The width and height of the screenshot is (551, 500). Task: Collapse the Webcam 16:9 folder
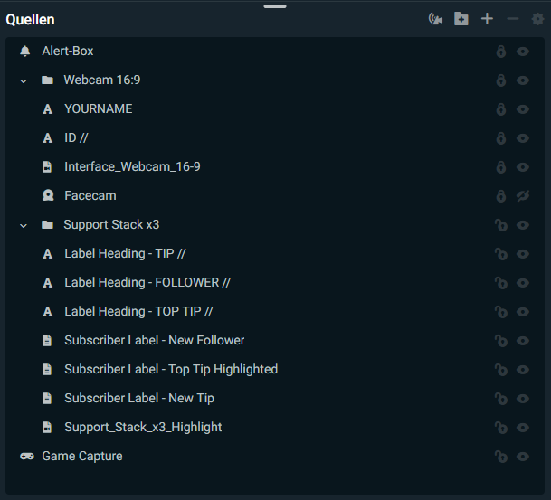coord(24,80)
